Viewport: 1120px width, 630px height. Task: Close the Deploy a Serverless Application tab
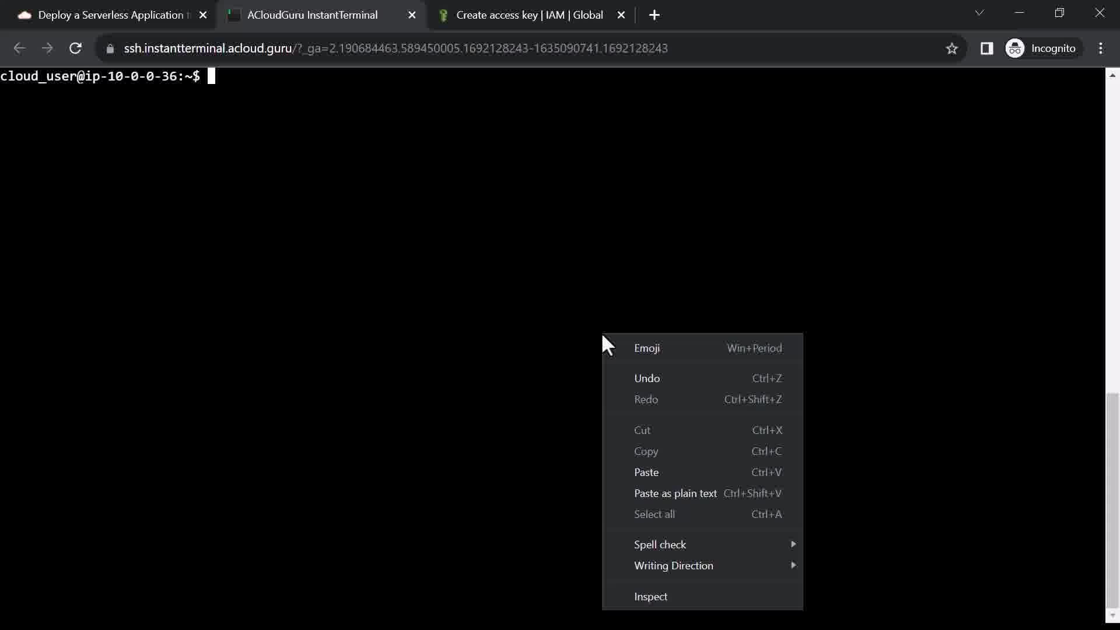203,15
